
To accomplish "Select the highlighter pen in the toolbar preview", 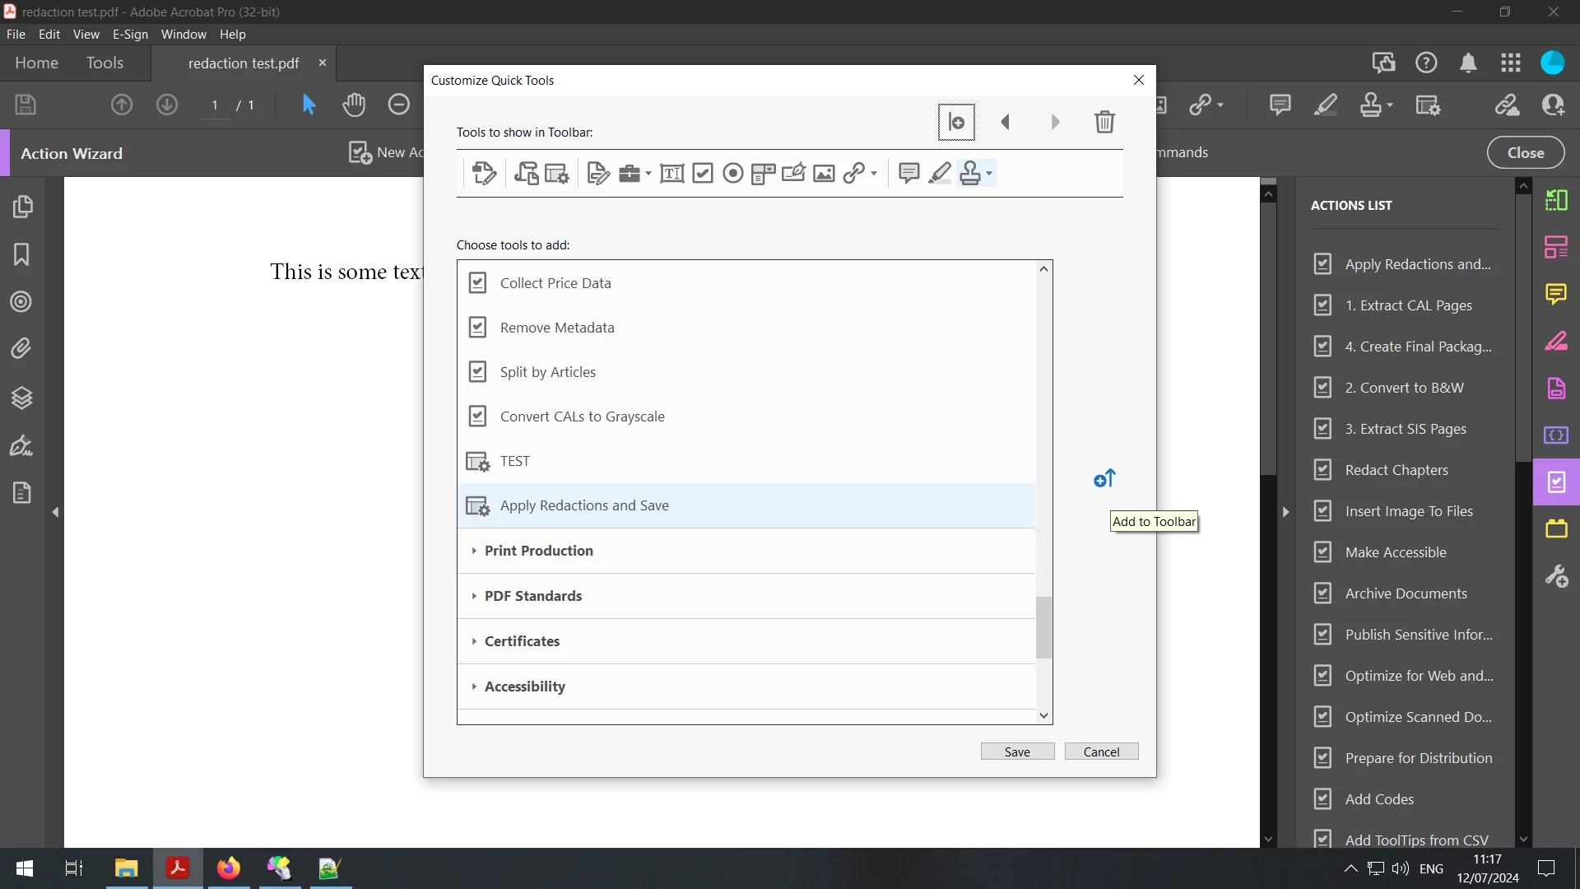I will pos(939,173).
